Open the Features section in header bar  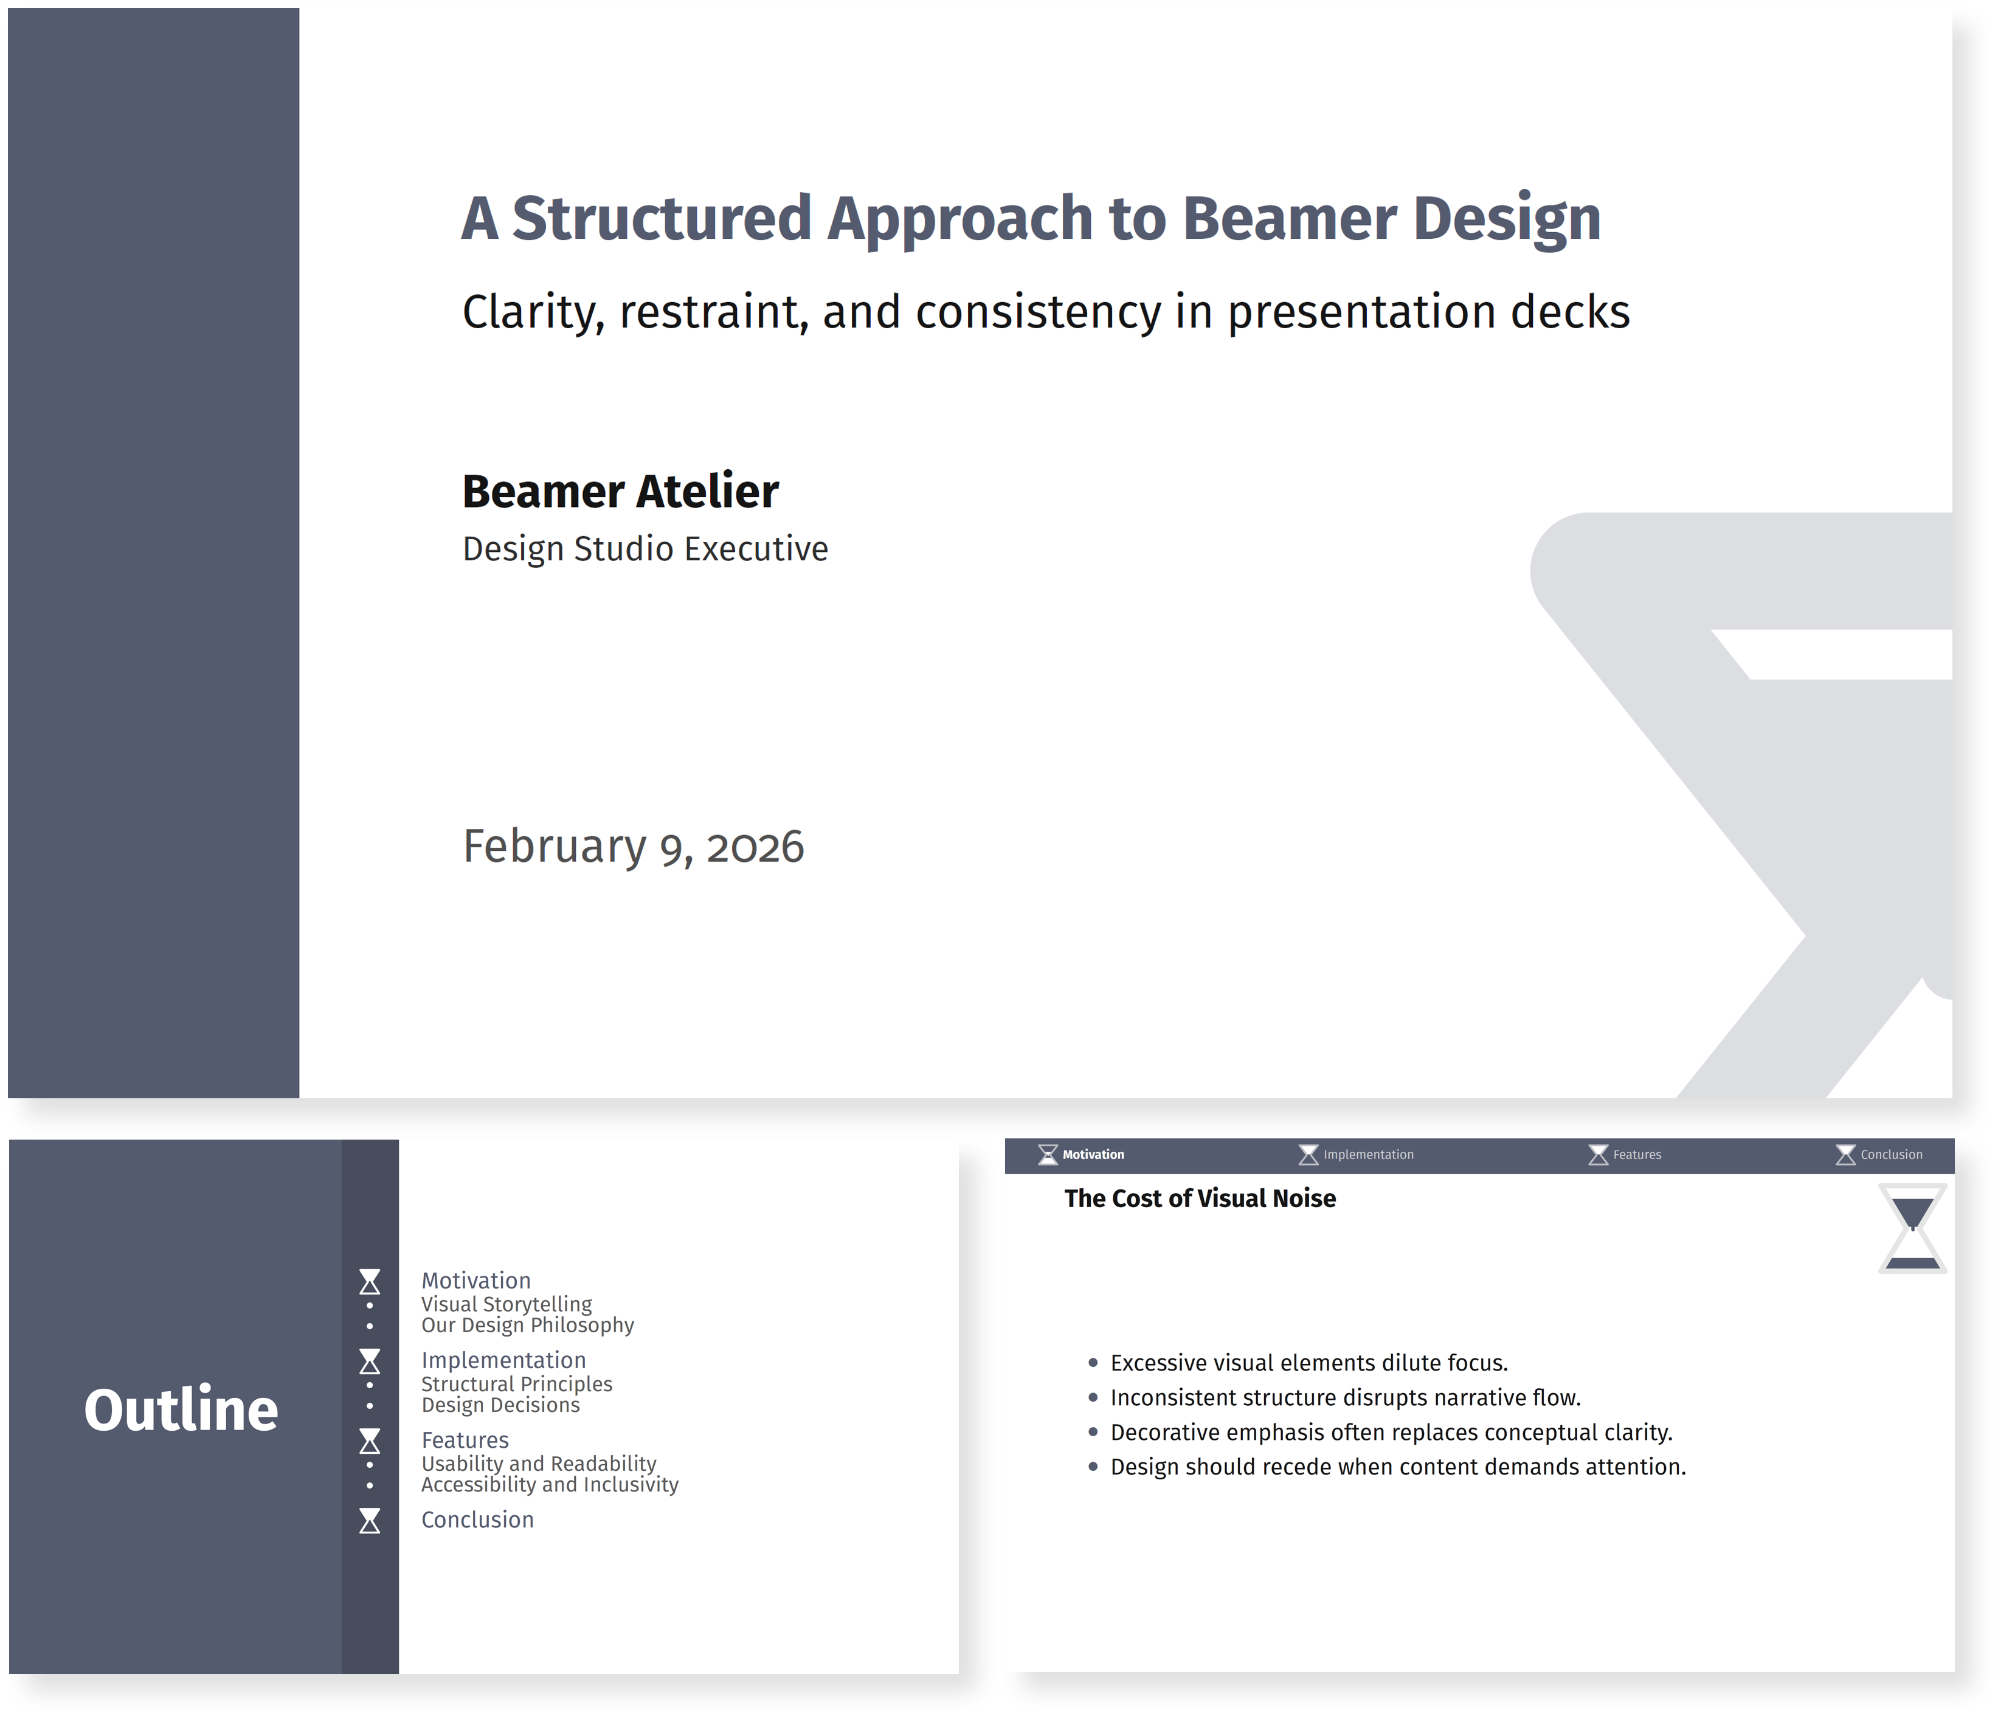[x=1636, y=1154]
